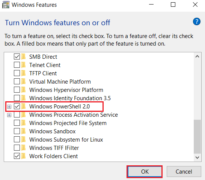Select the "Windows Hypervisor Platform" entry
Screen dimensions: 205x180
66,90
